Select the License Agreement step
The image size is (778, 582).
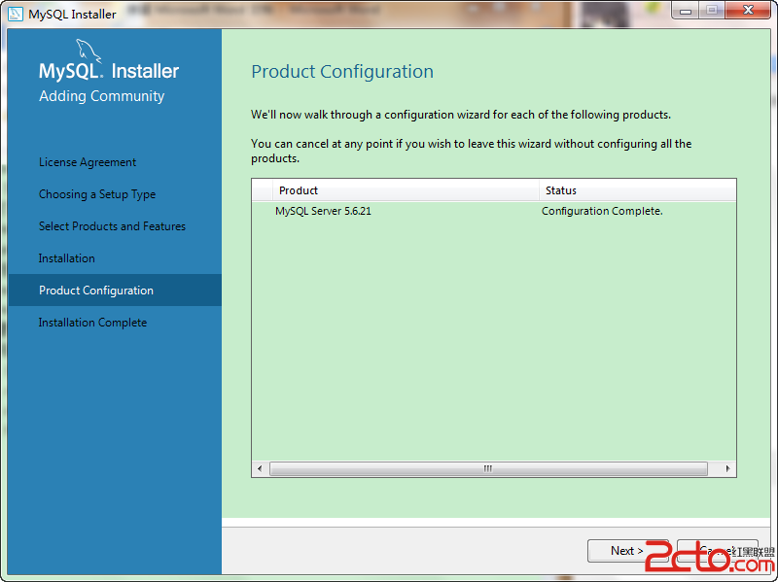pyautogui.click(x=88, y=162)
